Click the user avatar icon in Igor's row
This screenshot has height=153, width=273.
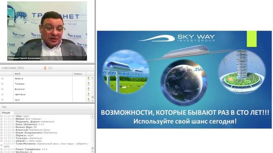pyautogui.click(x=88, y=100)
